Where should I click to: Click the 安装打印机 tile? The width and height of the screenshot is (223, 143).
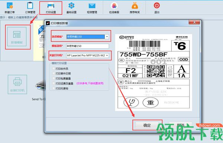tap(17, 84)
